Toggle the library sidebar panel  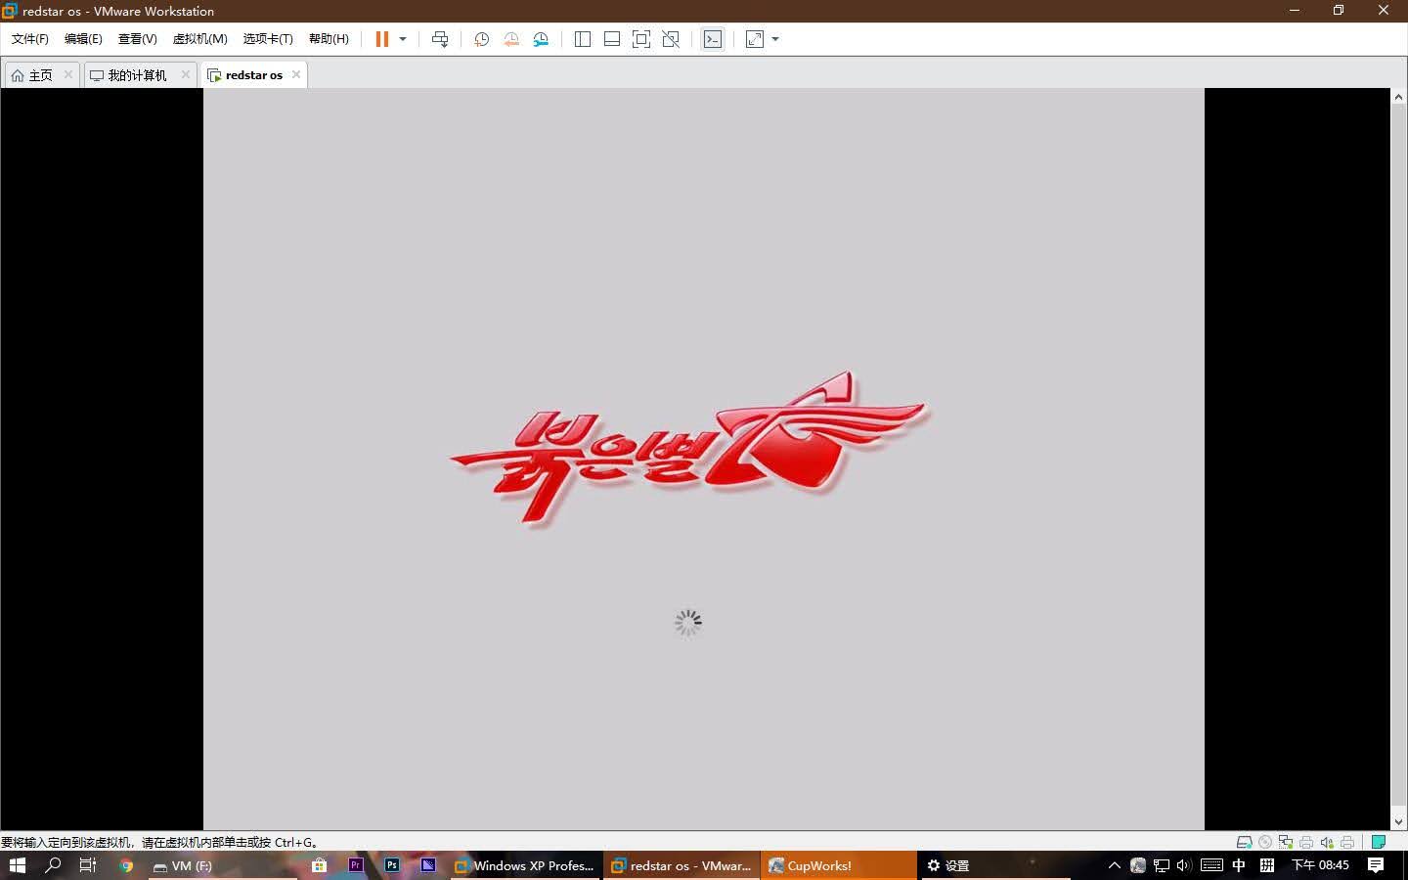583,39
